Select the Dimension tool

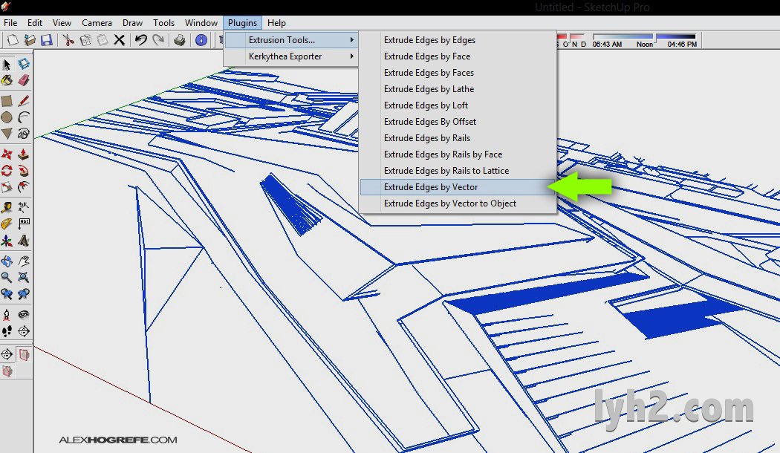23,207
